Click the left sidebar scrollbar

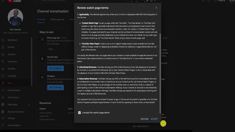click(x=32, y=61)
